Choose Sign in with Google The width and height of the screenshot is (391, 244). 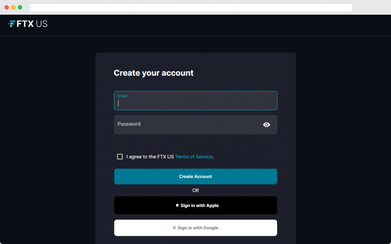195,228
